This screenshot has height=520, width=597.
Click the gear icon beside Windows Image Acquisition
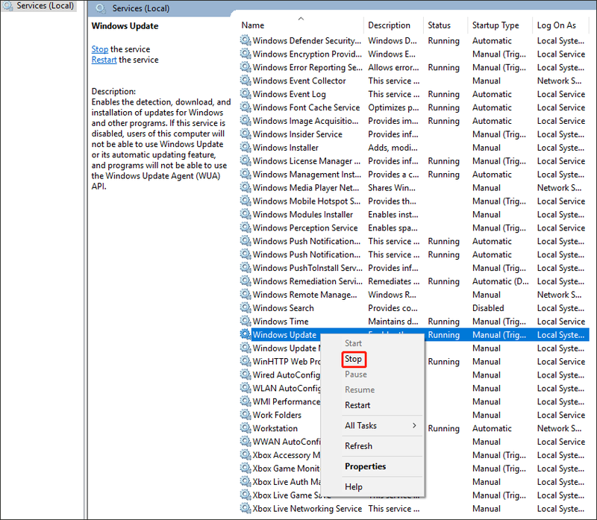point(246,121)
